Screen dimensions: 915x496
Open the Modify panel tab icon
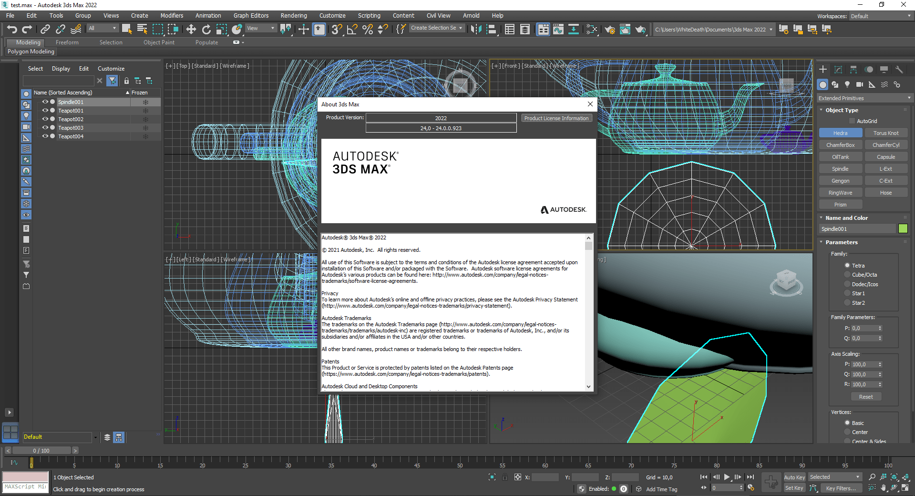[x=838, y=70]
